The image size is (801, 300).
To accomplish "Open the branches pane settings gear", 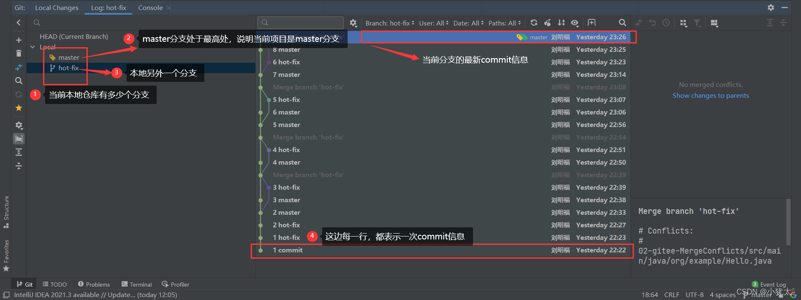I will (18, 125).
